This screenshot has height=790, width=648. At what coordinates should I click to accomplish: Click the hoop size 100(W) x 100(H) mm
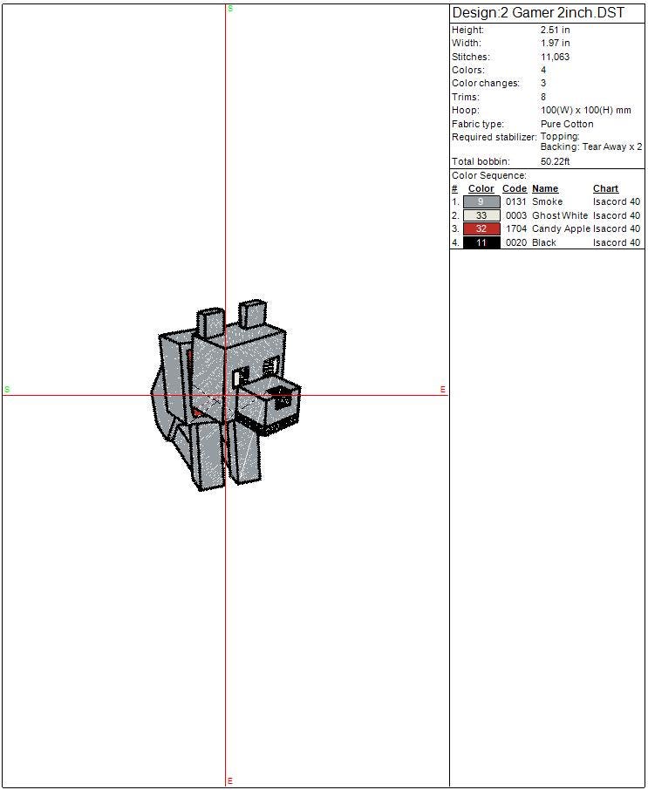click(585, 111)
